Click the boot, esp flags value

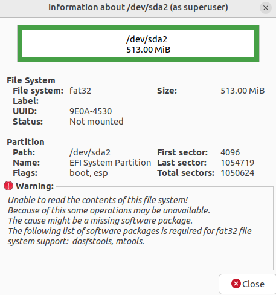89,173
